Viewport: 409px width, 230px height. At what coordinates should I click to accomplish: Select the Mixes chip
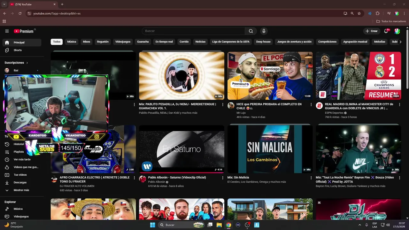(87, 42)
